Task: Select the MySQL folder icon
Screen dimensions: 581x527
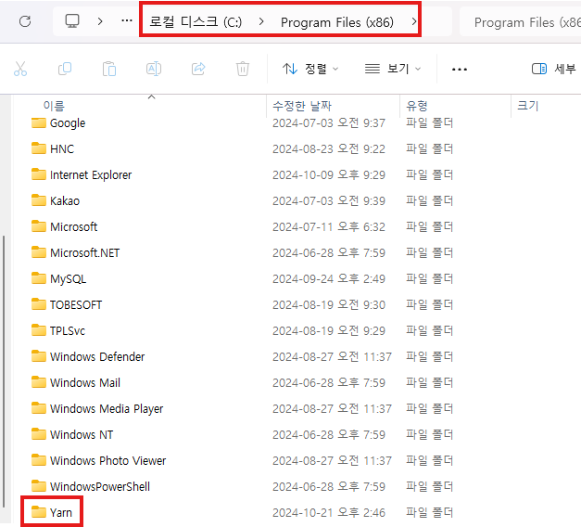Action: (39, 278)
